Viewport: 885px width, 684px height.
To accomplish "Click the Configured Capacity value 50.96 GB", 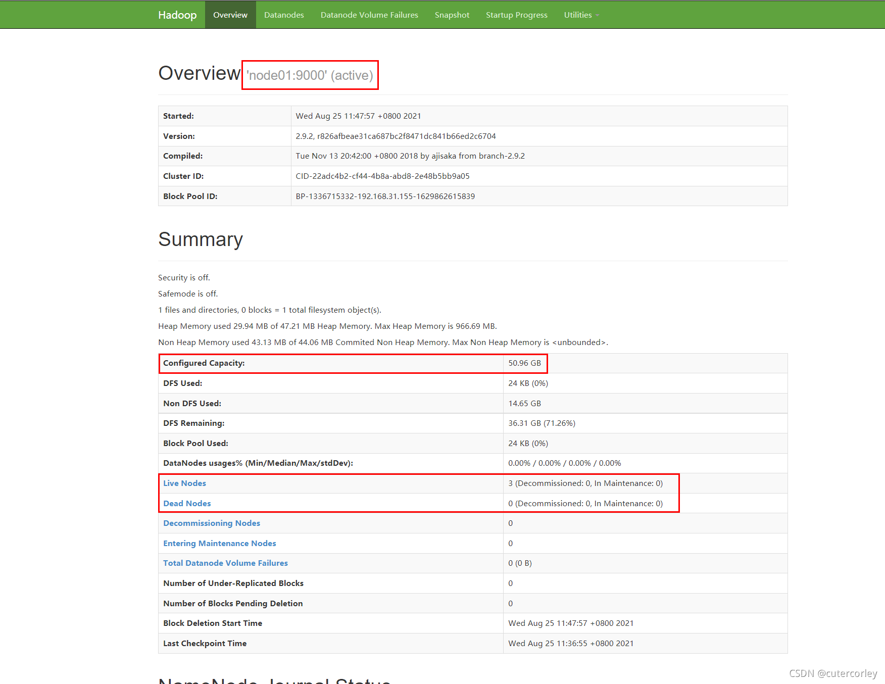I will click(525, 363).
